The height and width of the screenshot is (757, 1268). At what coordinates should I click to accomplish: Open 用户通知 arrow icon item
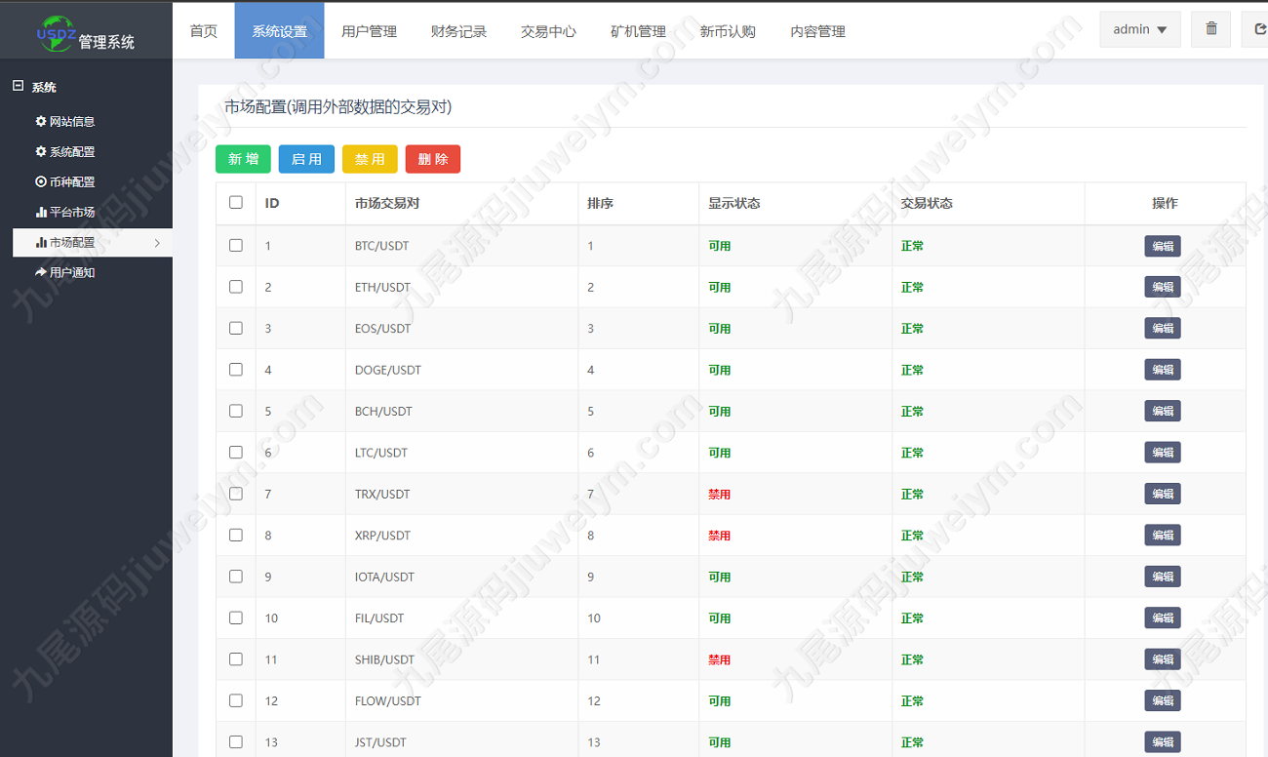(x=65, y=273)
